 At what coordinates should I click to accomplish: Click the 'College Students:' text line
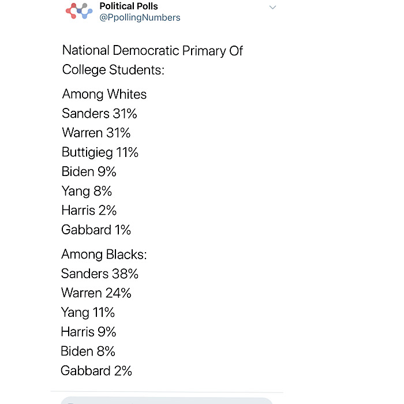tap(113, 70)
